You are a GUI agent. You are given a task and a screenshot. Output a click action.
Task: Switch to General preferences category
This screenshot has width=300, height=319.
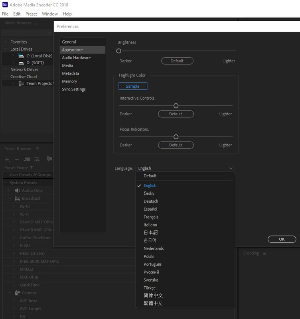[x=83, y=42]
